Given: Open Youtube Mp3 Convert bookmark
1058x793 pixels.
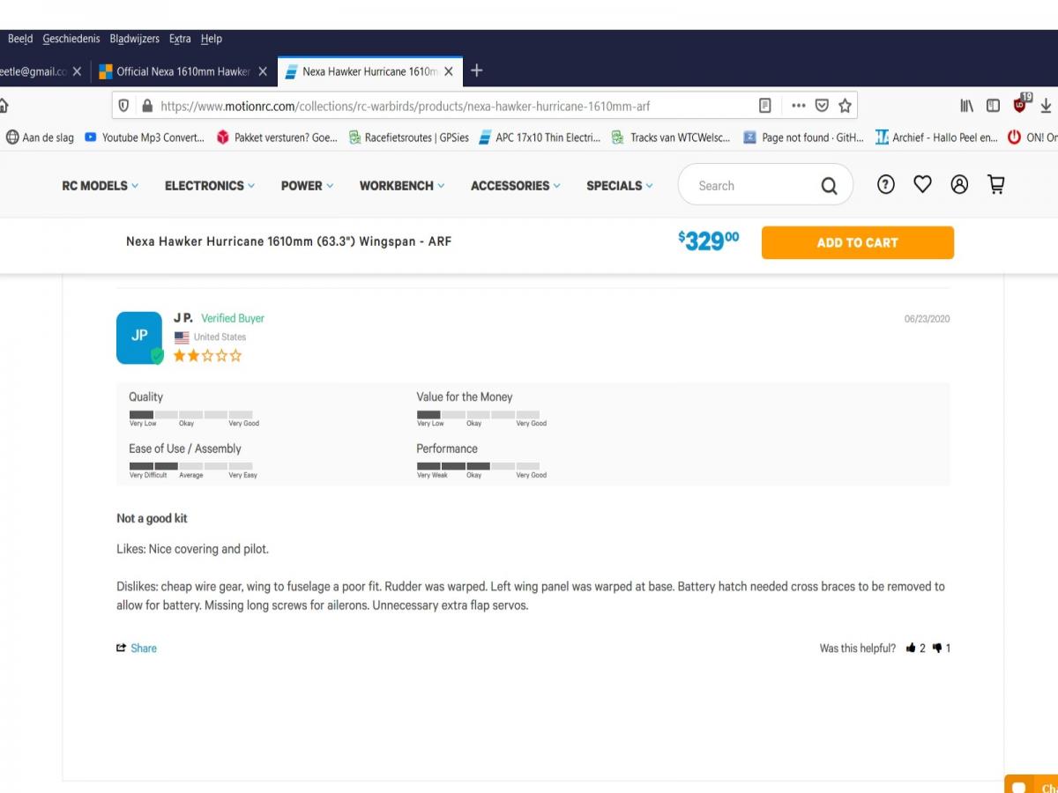Looking at the screenshot, I should pos(145,137).
